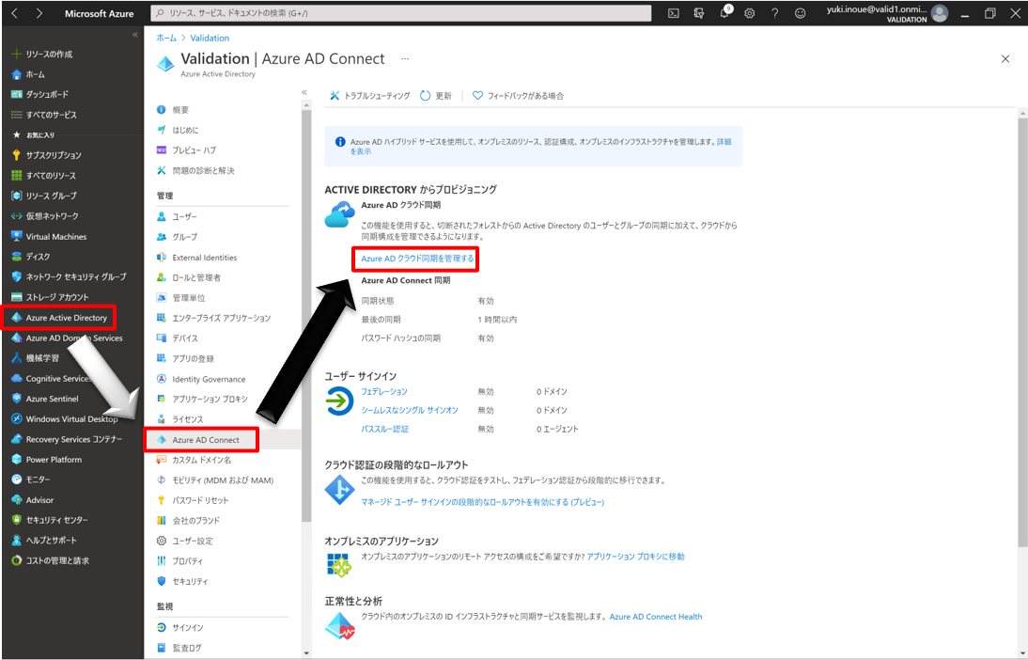
Task: Open ユーザー in resource menu
Action: pos(177,216)
